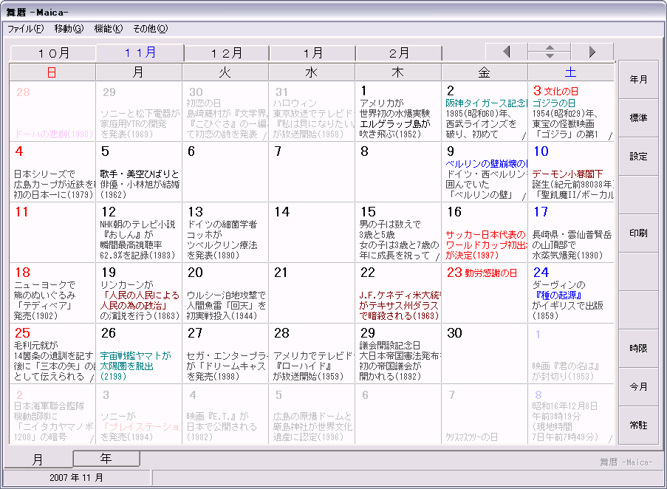Click the 標準 side button
The width and height of the screenshot is (667, 489).
pyautogui.click(x=638, y=117)
